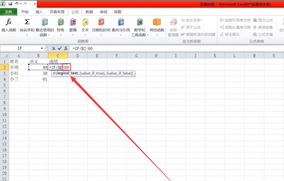Switch to the Review (审阅) tab

pos(104,12)
